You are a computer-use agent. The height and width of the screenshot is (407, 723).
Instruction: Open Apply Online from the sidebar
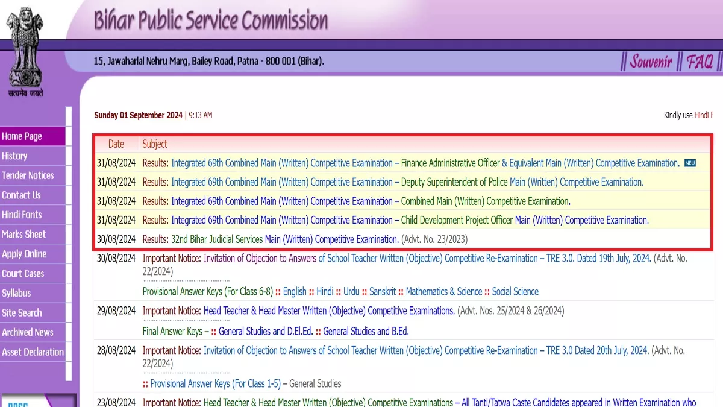tap(33, 254)
